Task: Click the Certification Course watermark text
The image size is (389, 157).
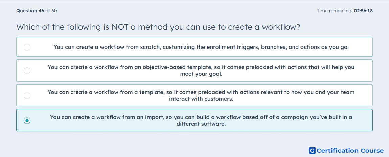Action: [350, 151]
